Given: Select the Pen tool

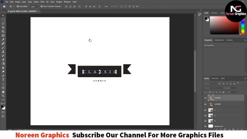Looking at the screenshot, I should (3, 76).
